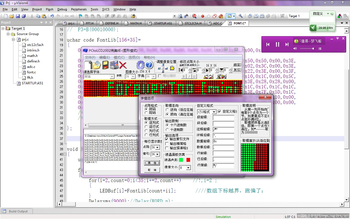Open the Flash menu in µVision
The image size is (350, 219).
tap(49, 9)
